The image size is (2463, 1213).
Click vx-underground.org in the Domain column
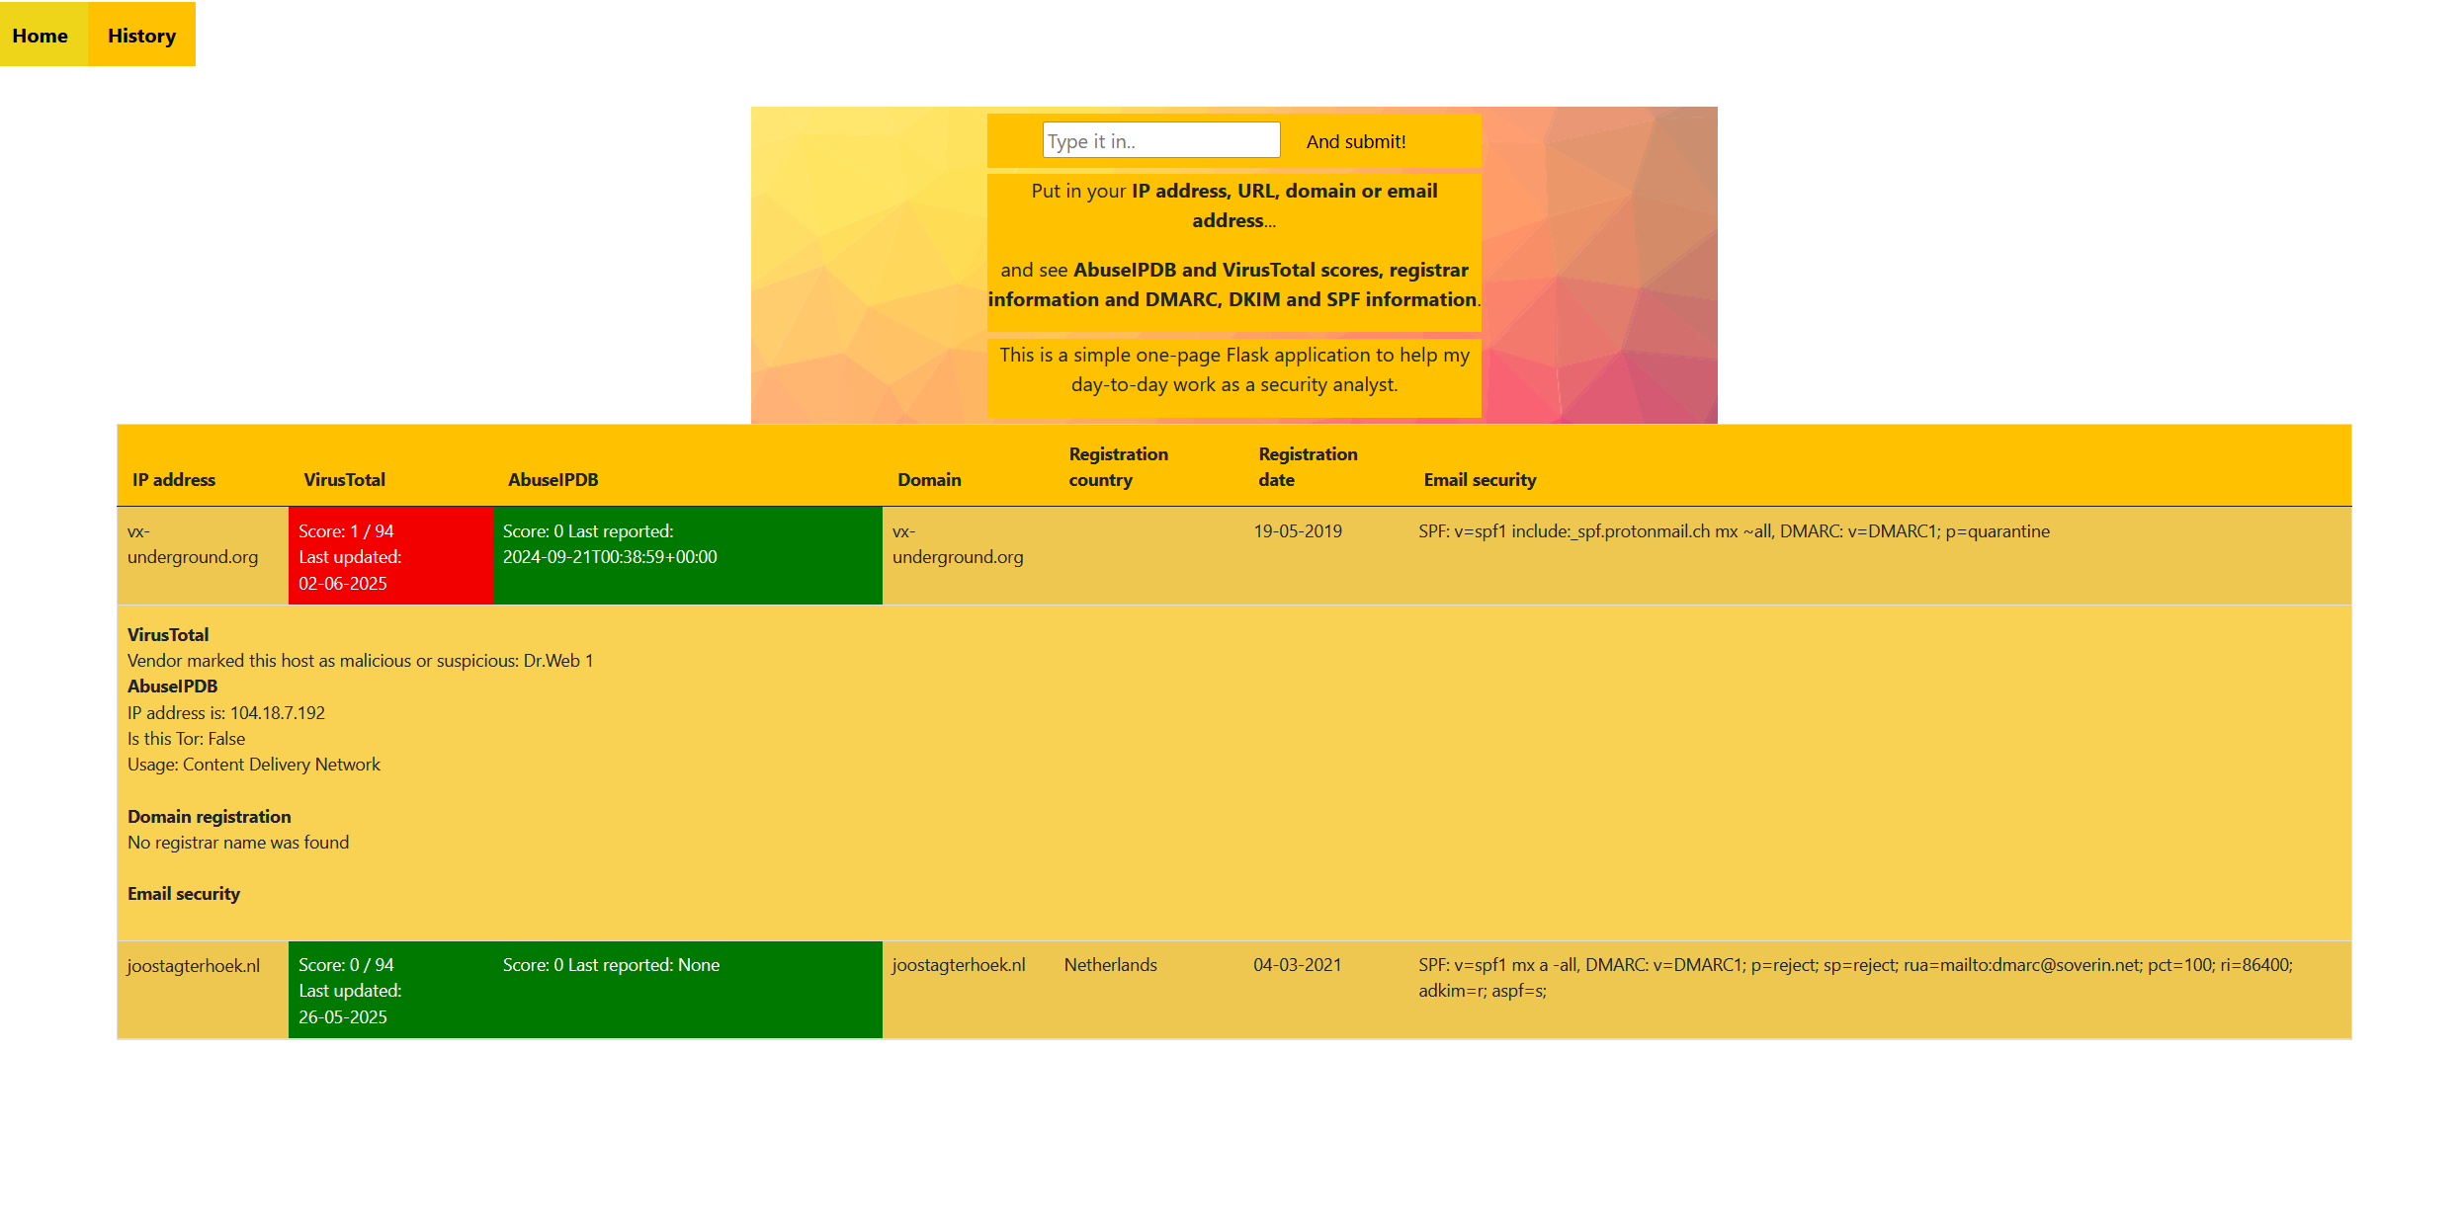[x=958, y=544]
